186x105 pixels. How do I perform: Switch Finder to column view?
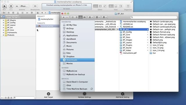[81, 17]
